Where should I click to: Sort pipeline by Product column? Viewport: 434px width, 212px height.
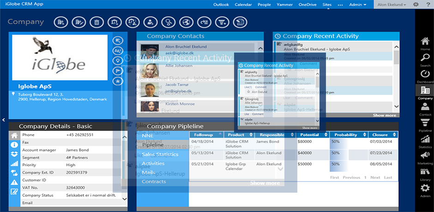240,135
